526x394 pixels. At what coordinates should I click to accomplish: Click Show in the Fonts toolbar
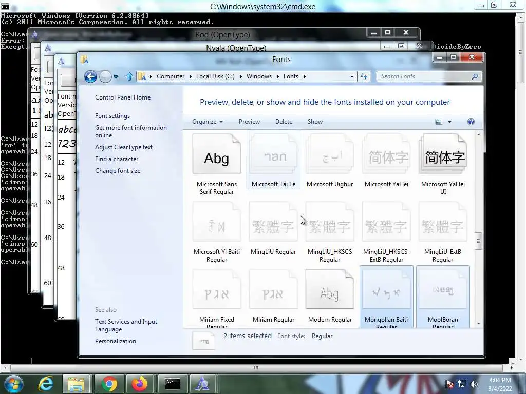tap(315, 122)
